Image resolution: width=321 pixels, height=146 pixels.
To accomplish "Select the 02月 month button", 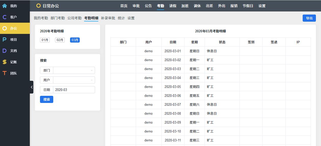I will (60, 40).
